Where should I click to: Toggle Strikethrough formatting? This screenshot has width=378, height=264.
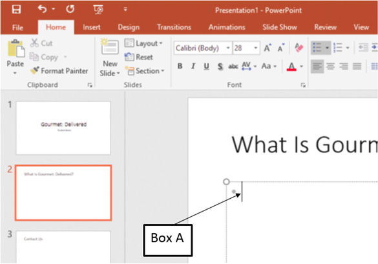tap(233, 66)
